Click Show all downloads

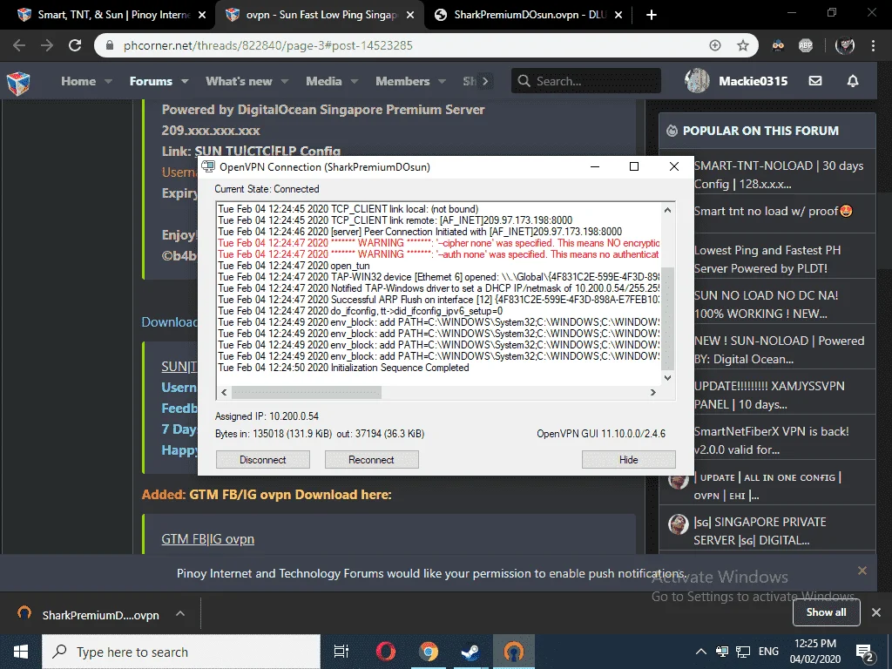pyautogui.click(x=826, y=612)
